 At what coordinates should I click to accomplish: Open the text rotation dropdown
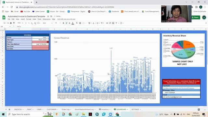pyautogui.click(x=102, y=23)
